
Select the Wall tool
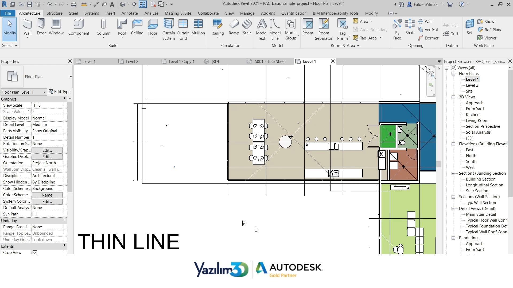28,29
